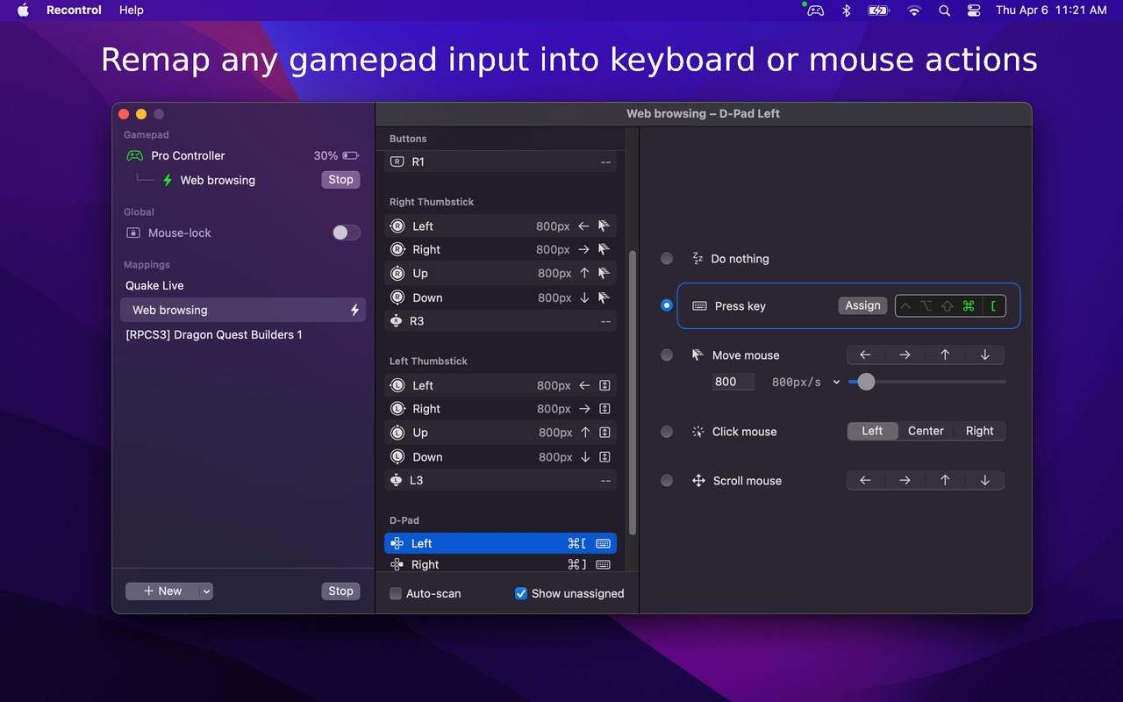Image resolution: width=1123 pixels, height=702 pixels.
Task: Click the D-Pad Right direction icon
Action: 397,564
